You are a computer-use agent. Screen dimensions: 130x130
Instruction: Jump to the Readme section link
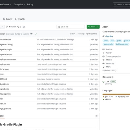coord(107,49)
